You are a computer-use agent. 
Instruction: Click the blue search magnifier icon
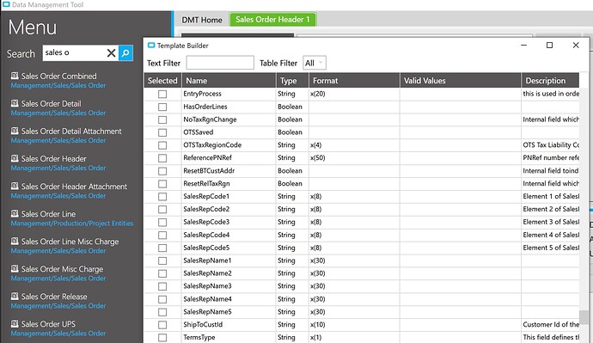125,53
